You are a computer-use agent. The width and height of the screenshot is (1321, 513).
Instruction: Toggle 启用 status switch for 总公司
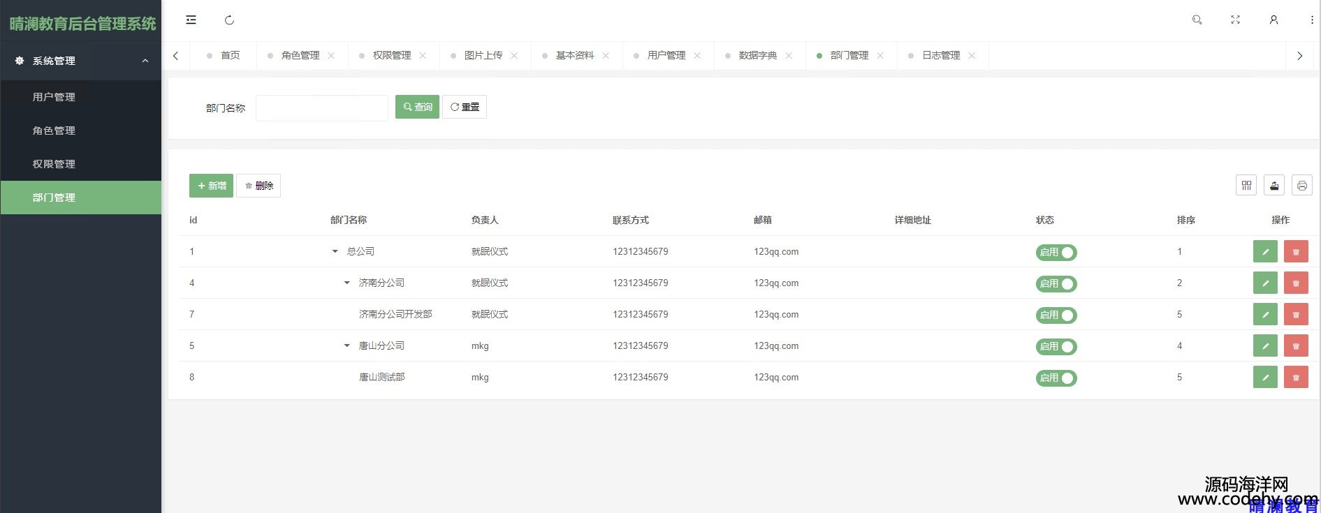tap(1056, 252)
